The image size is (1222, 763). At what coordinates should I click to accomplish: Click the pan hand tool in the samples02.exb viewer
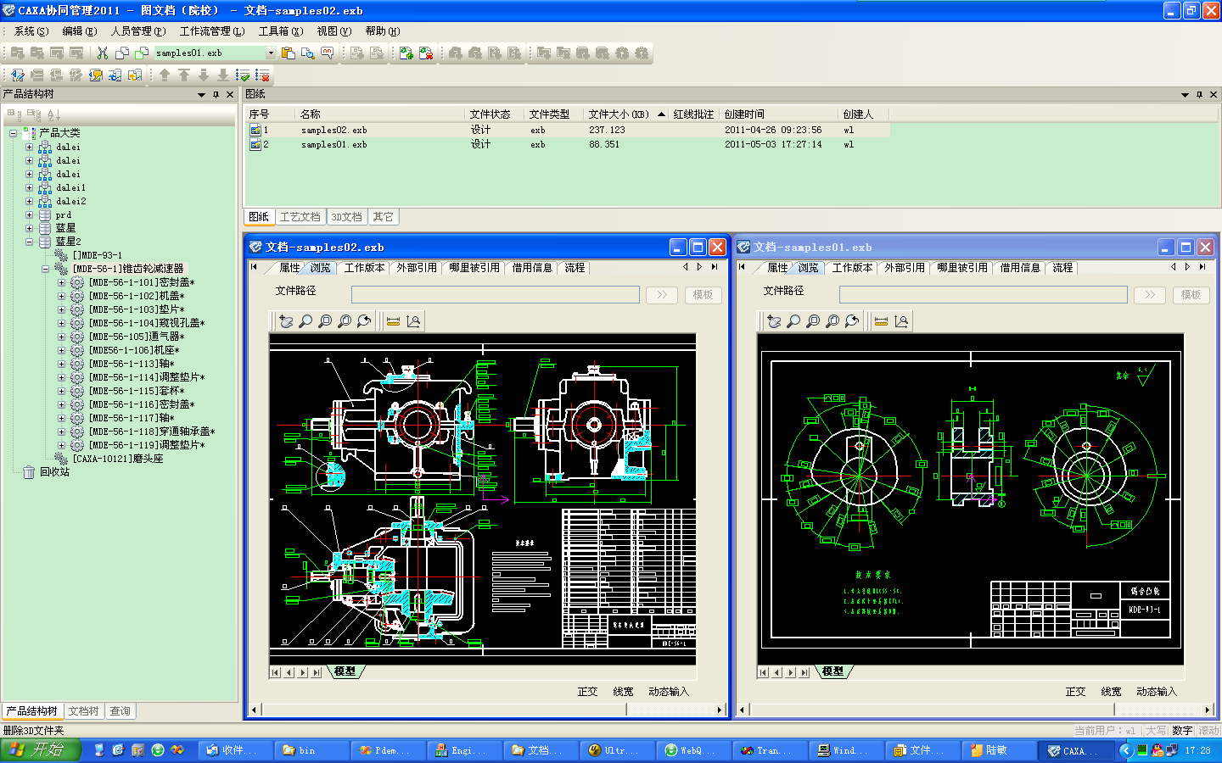point(286,321)
